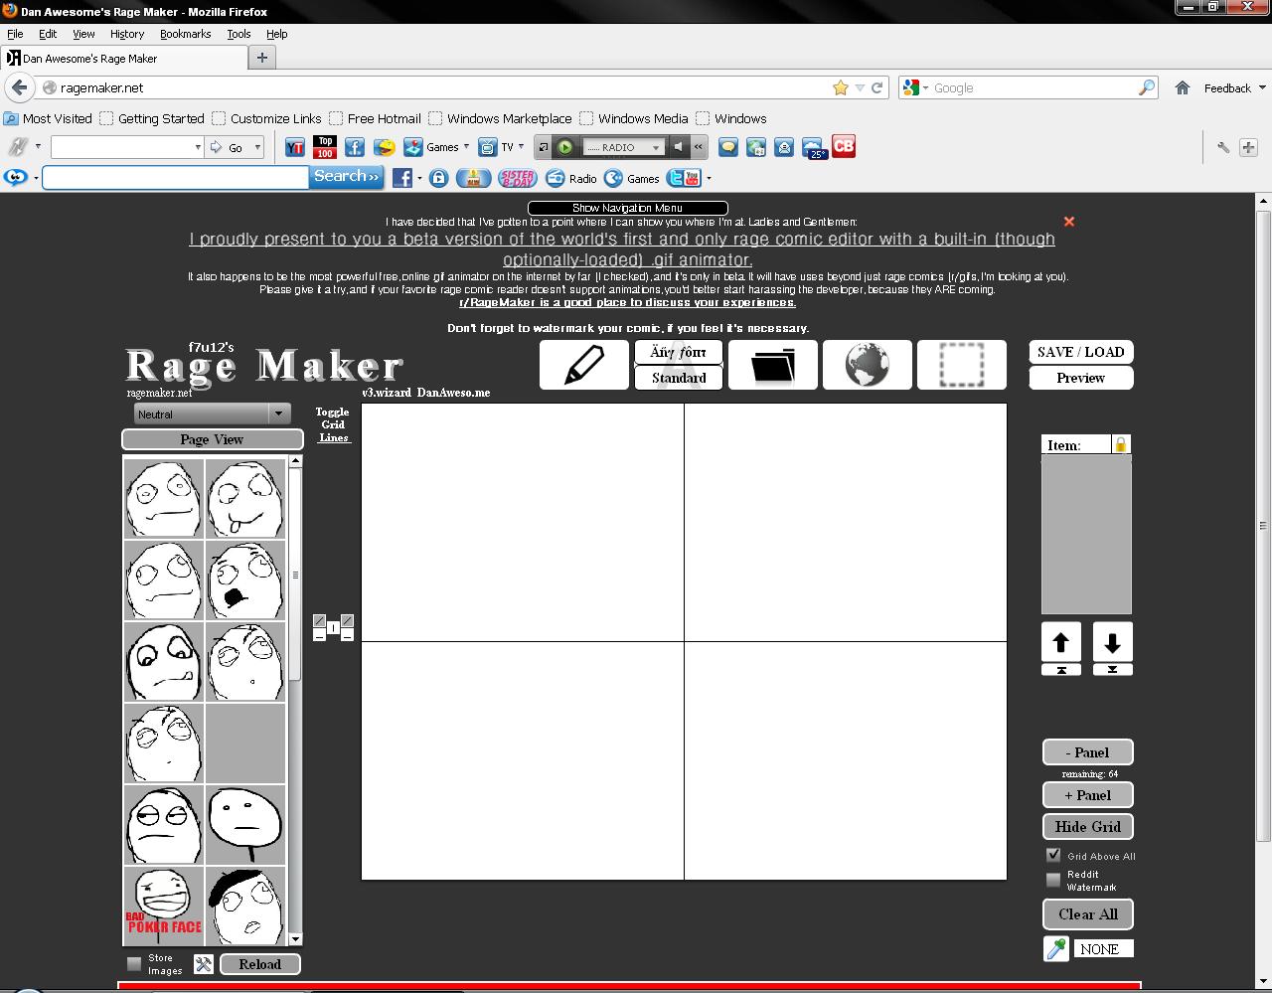Enable the Reddit Watermark checkbox
This screenshot has width=1272, height=993.
tap(1053, 879)
